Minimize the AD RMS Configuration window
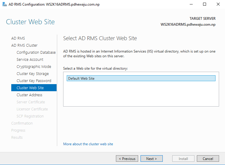The width and height of the screenshot is (225, 165). (191, 4)
